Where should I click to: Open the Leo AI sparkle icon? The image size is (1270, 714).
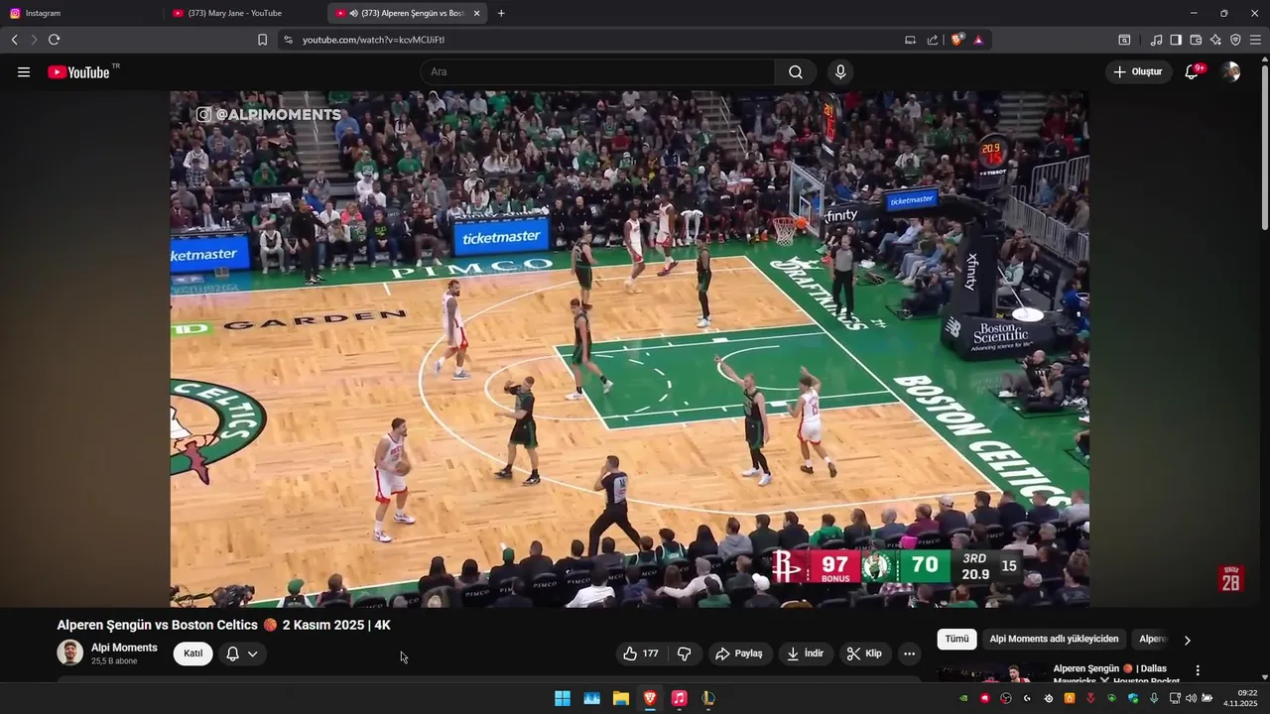point(1215,40)
